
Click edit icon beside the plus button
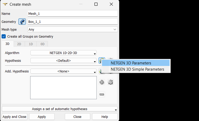coord(110,82)
